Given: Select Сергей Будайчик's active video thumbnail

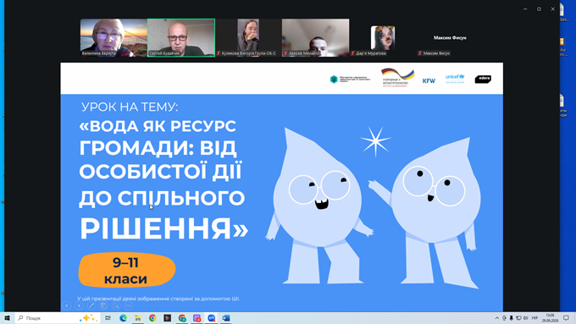Looking at the screenshot, I should (181, 38).
